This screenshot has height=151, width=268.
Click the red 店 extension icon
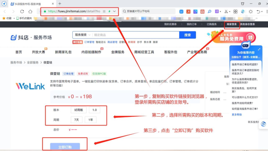(202, 12)
